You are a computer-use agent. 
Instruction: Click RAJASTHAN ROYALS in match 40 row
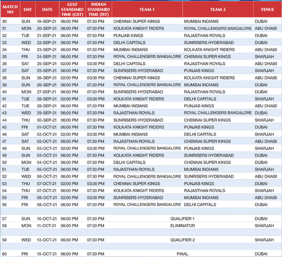205,92
